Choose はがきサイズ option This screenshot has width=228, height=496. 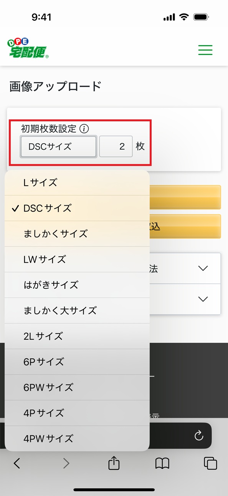[x=77, y=285]
